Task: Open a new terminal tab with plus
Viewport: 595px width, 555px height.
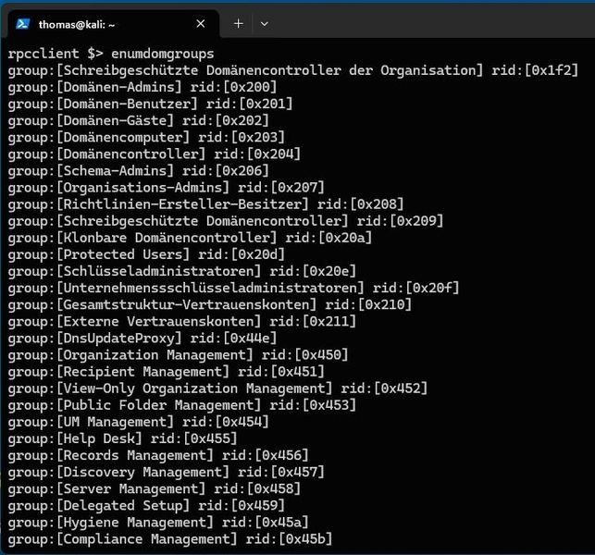Action: tap(239, 24)
